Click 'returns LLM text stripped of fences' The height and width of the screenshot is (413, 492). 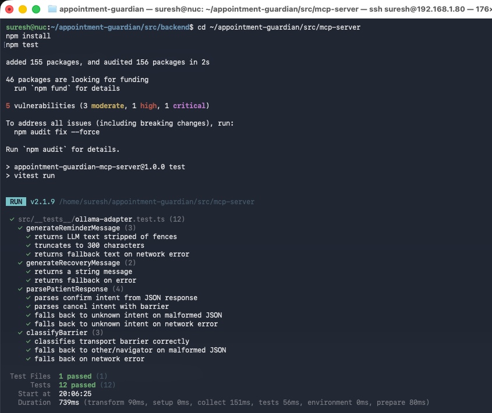coord(106,237)
